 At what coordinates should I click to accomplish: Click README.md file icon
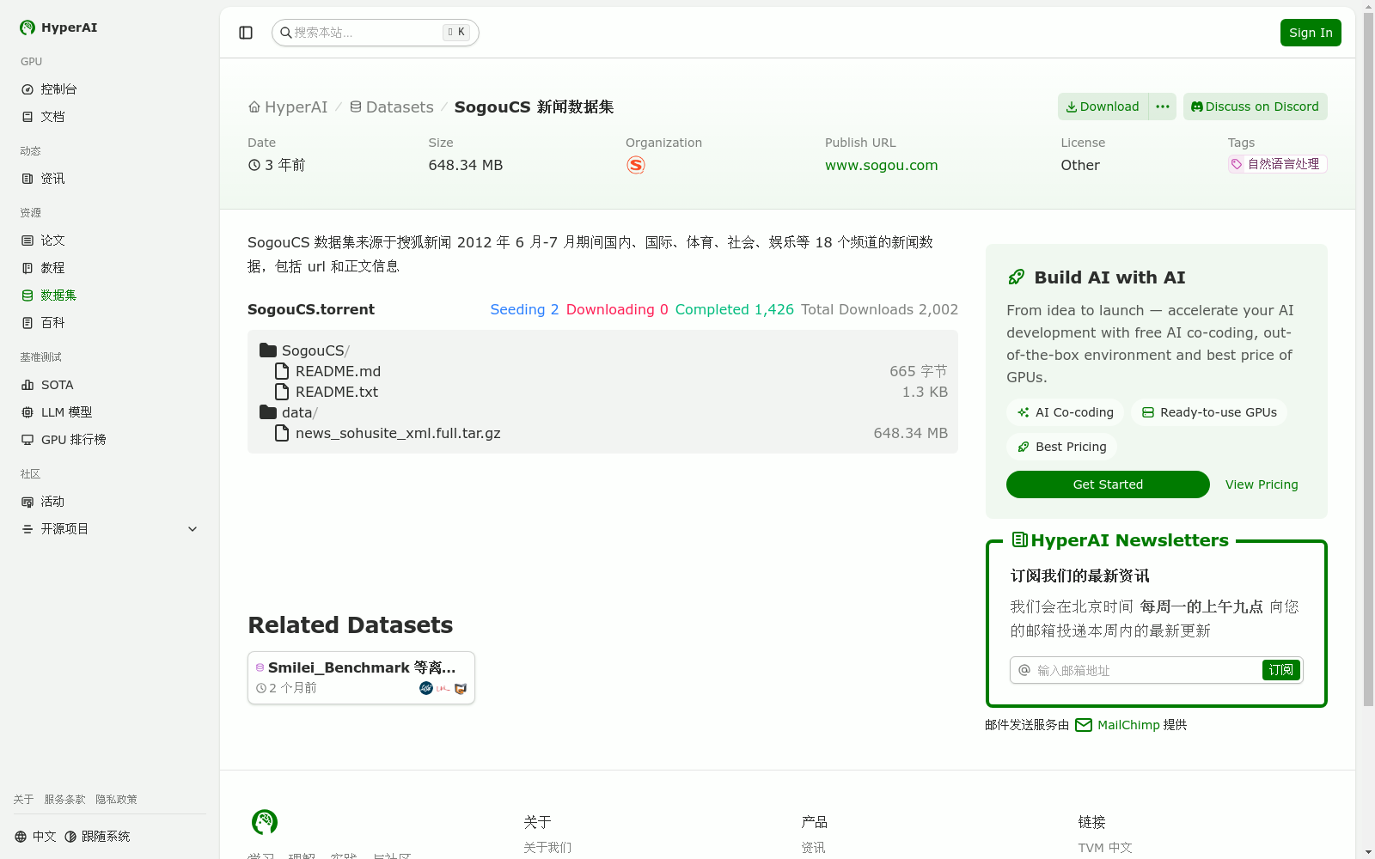click(281, 371)
